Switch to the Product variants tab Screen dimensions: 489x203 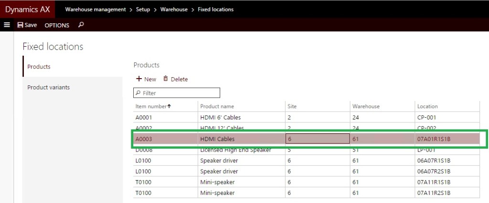(x=48, y=87)
